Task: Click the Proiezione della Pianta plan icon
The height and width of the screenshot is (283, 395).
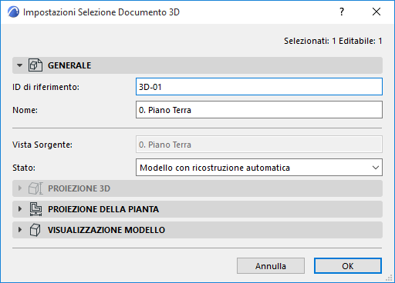Action: 35,209
